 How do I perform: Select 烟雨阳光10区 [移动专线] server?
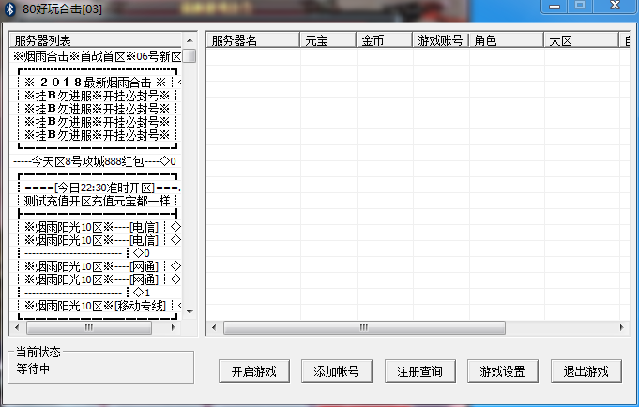(97, 306)
